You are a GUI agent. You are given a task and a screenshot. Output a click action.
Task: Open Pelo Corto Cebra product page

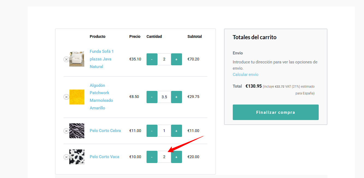pos(105,131)
